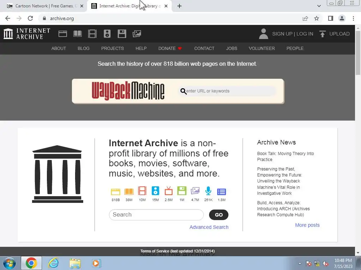Open Windows Media Player on taskbar
The height and width of the screenshot is (270, 361).
click(x=96, y=263)
